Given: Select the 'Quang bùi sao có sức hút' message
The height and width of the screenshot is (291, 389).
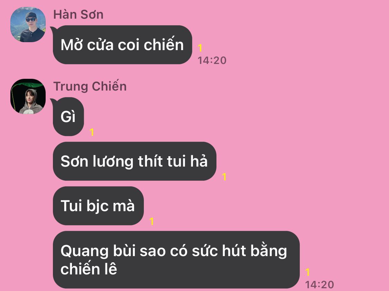Looking at the screenshot, I should [x=176, y=260].
